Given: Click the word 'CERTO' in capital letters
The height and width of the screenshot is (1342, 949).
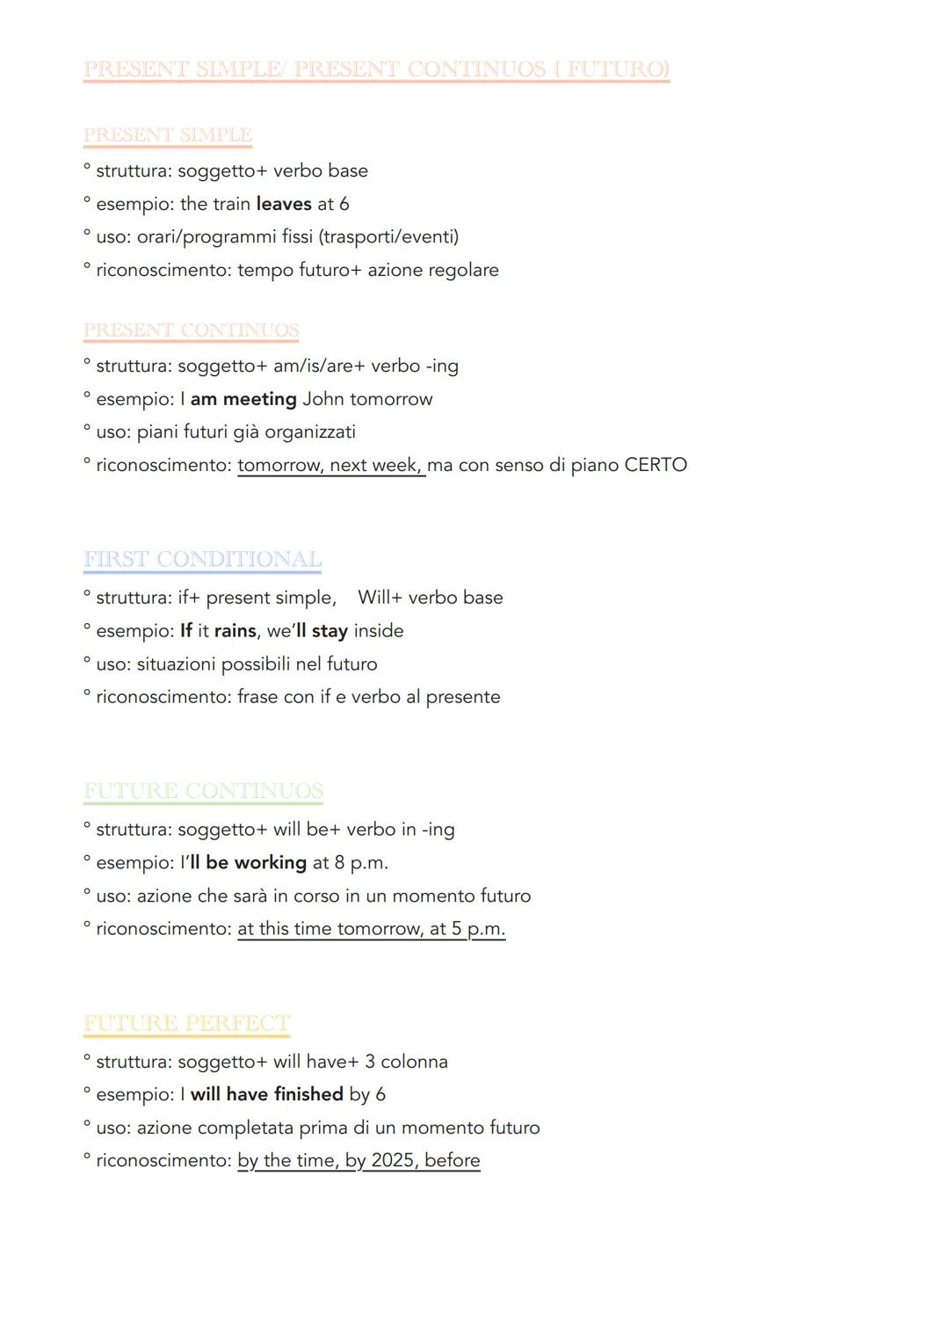Looking at the screenshot, I should point(656,465).
